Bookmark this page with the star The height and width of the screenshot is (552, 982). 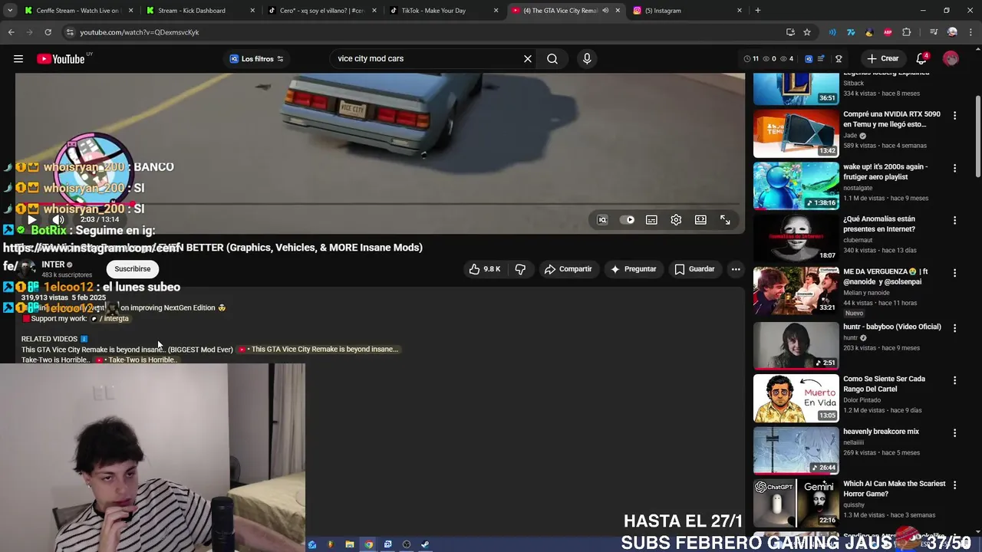807,32
